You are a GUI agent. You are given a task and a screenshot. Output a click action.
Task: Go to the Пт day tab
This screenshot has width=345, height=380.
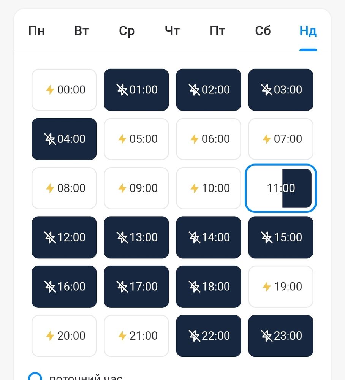[217, 31]
